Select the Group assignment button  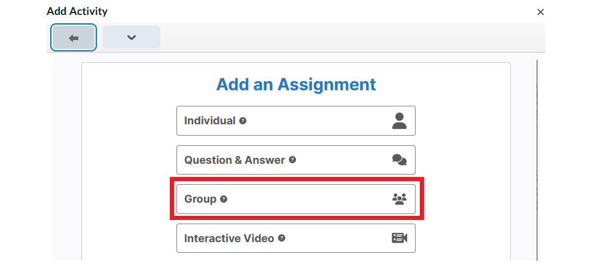pyautogui.click(x=295, y=199)
